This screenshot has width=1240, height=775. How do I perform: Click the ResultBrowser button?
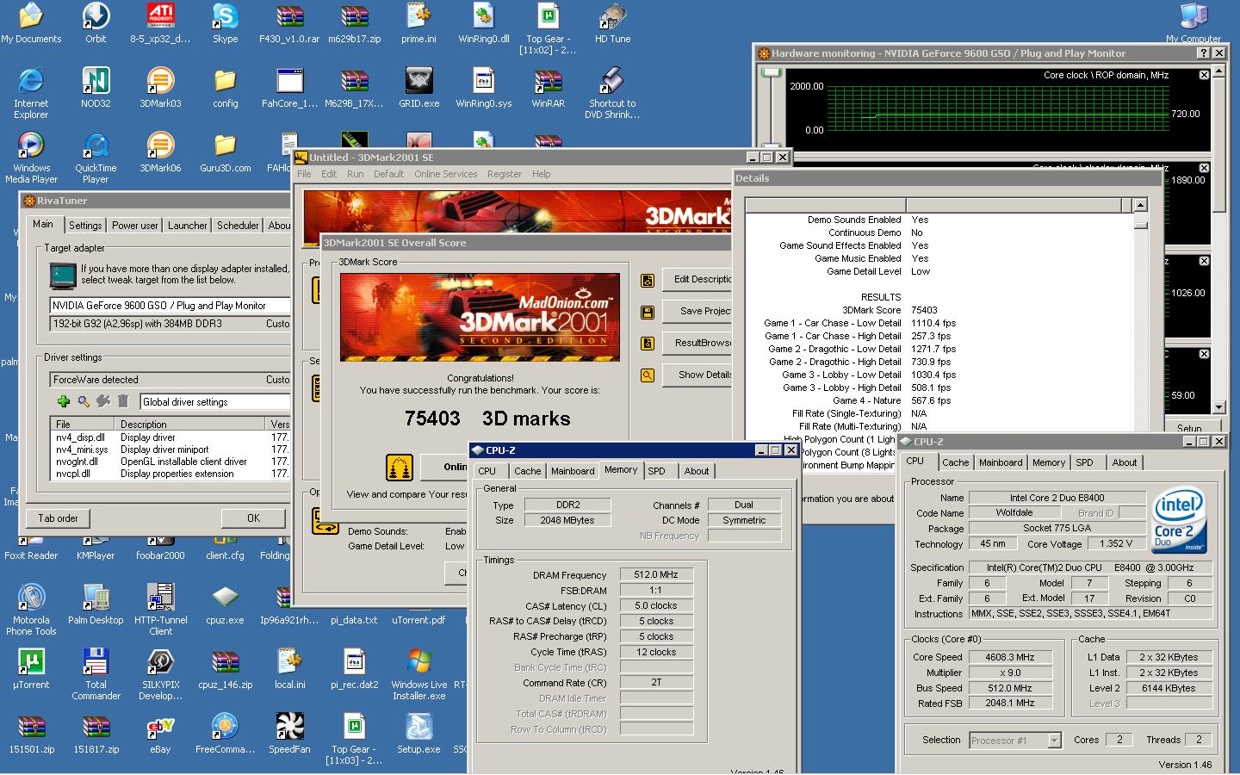tap(698, 343)
